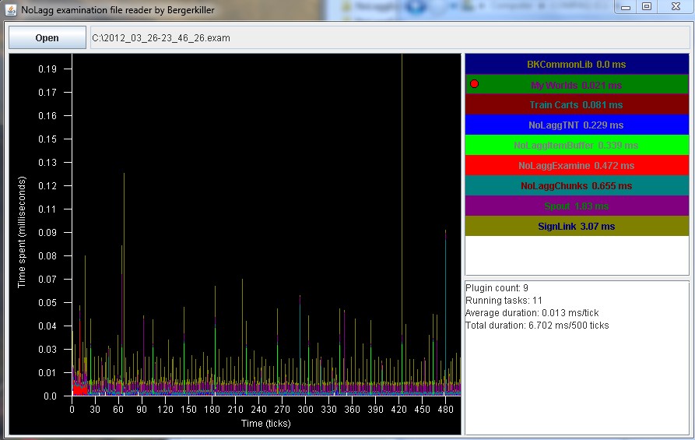Click the Java icon in title bar

click(x=10, y=10)
